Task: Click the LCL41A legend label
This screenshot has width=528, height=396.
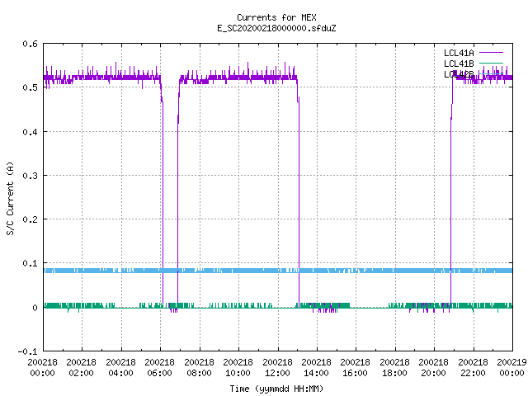Action: tap(459, 53)
